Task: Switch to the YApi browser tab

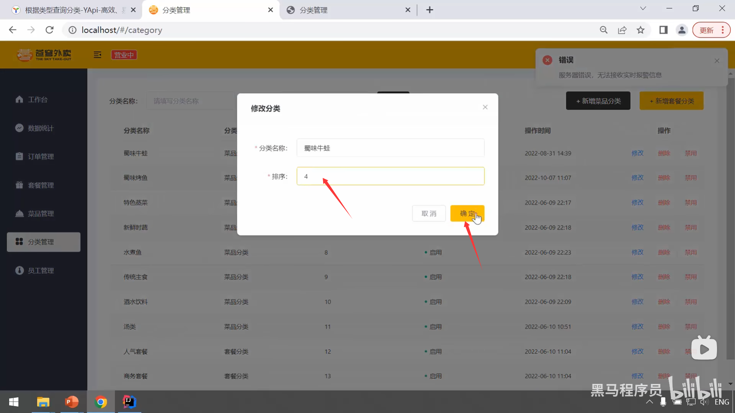Action: (x=69, y=10)
